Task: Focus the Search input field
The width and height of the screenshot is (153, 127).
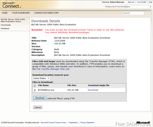Action: pyautogui.click(x=134, y=13)
